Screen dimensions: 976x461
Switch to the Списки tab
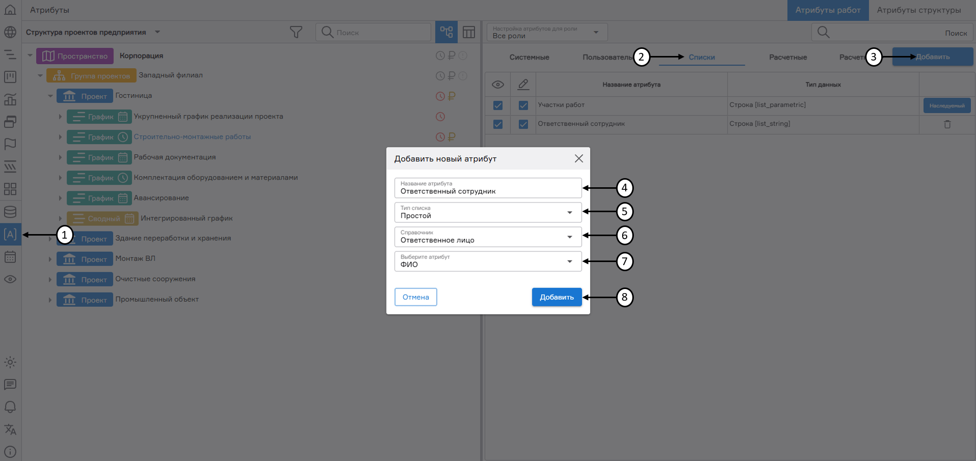(702, 57)
